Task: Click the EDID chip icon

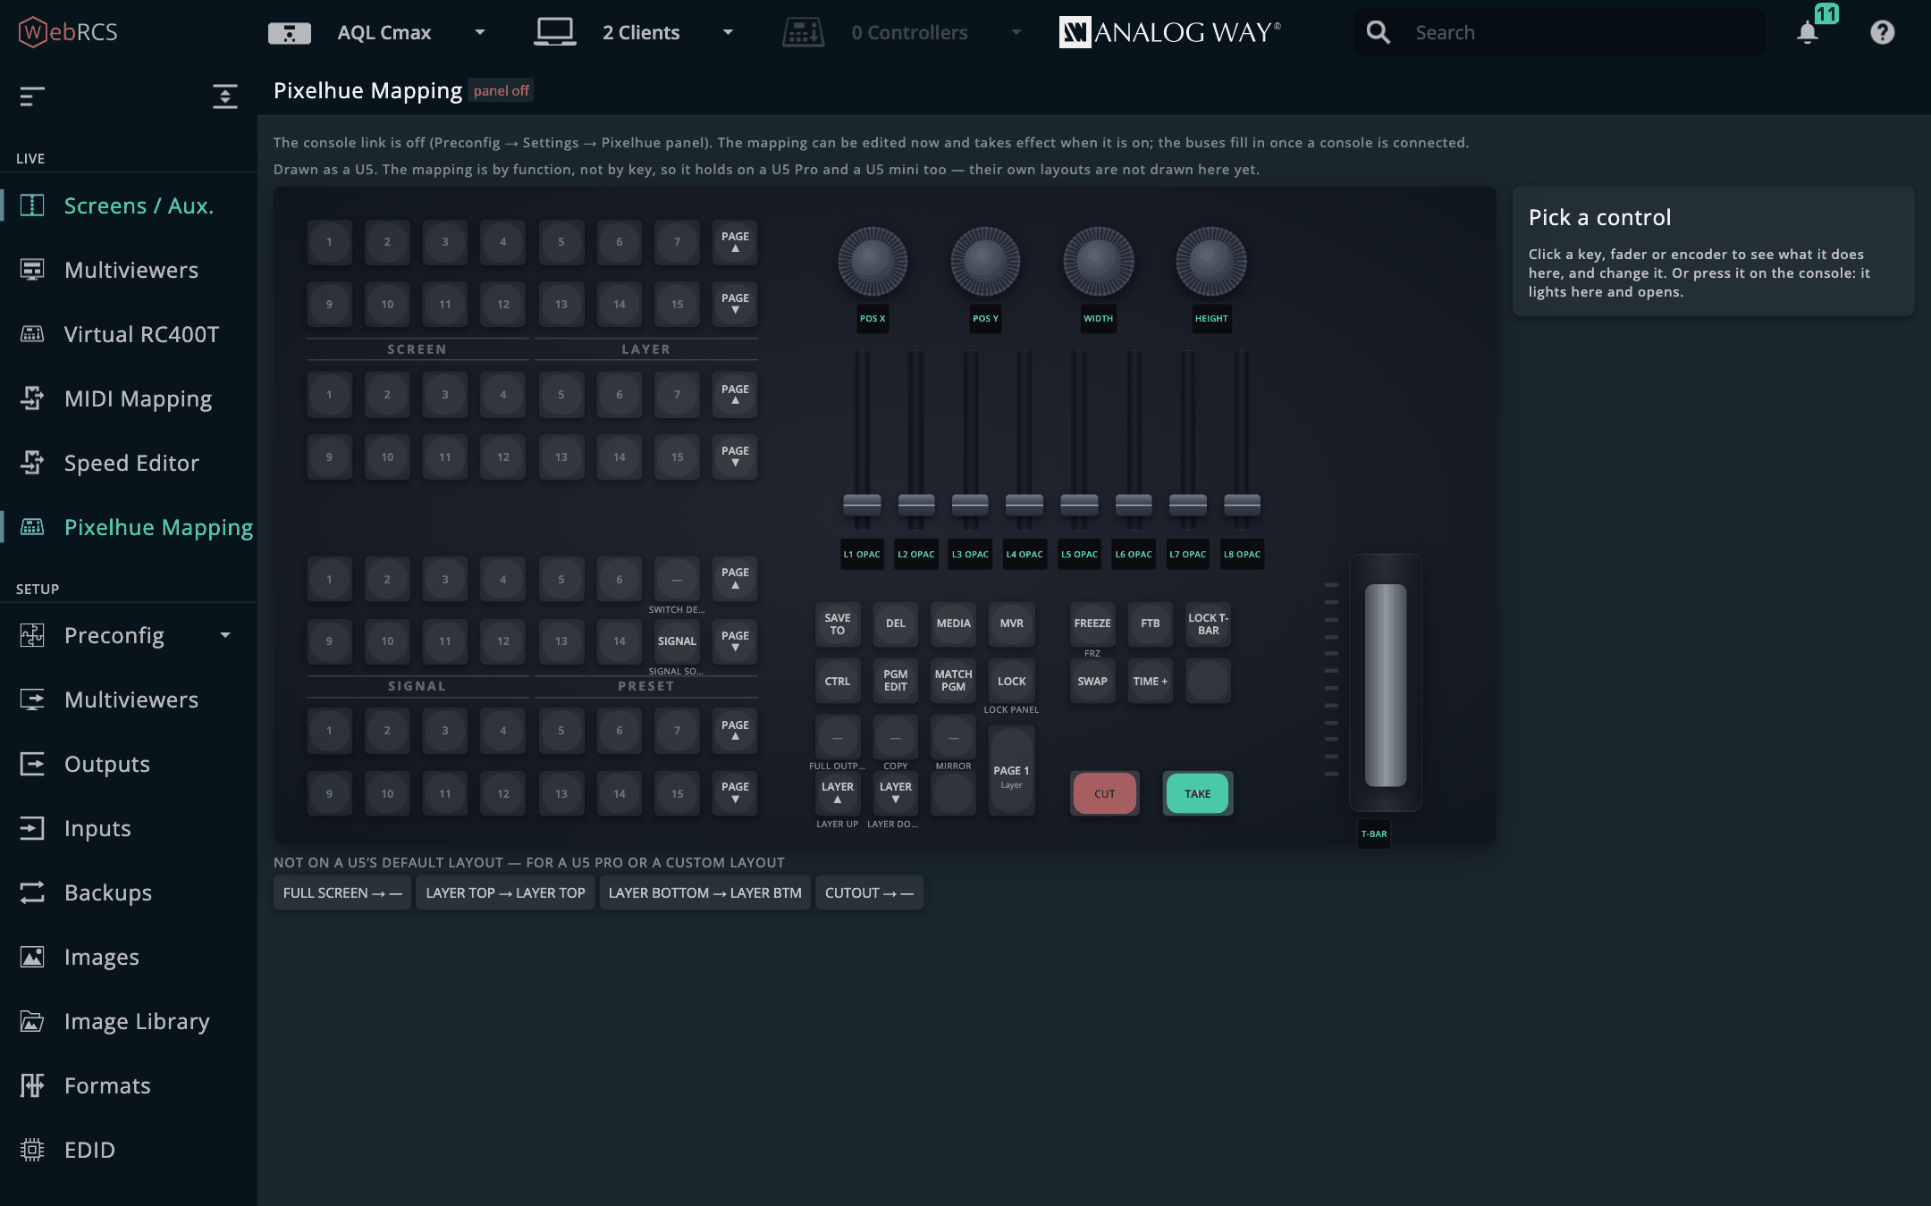Action: click(x=32, y=1150)
